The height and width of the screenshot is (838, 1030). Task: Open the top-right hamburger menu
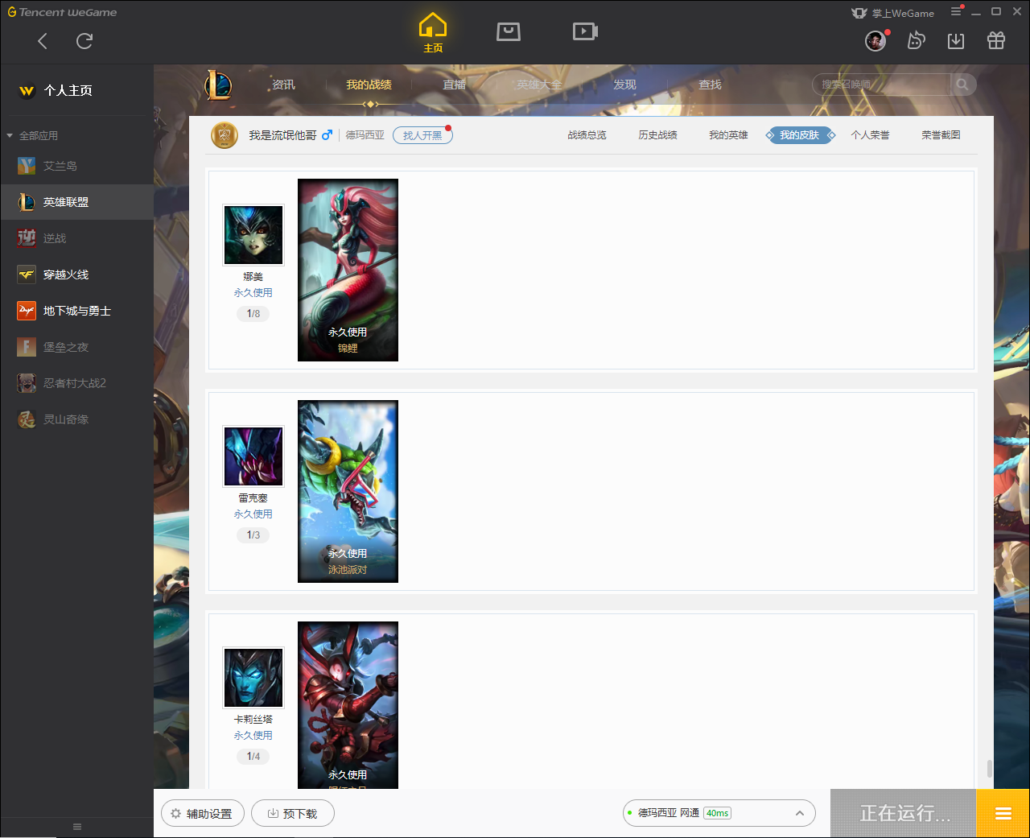[956, 11]
